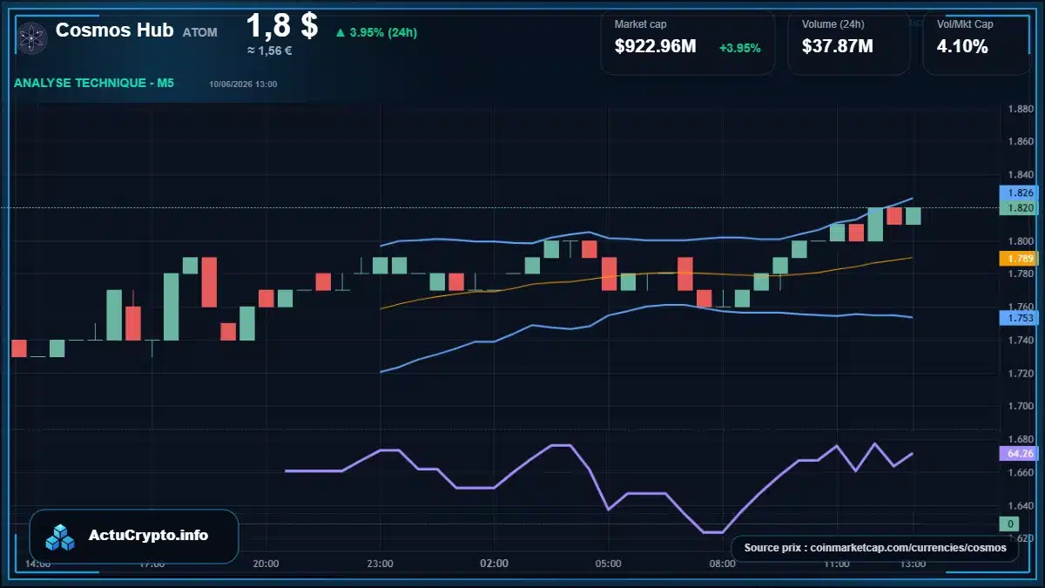Click the '20:00' time axis label

coord(266,564)
